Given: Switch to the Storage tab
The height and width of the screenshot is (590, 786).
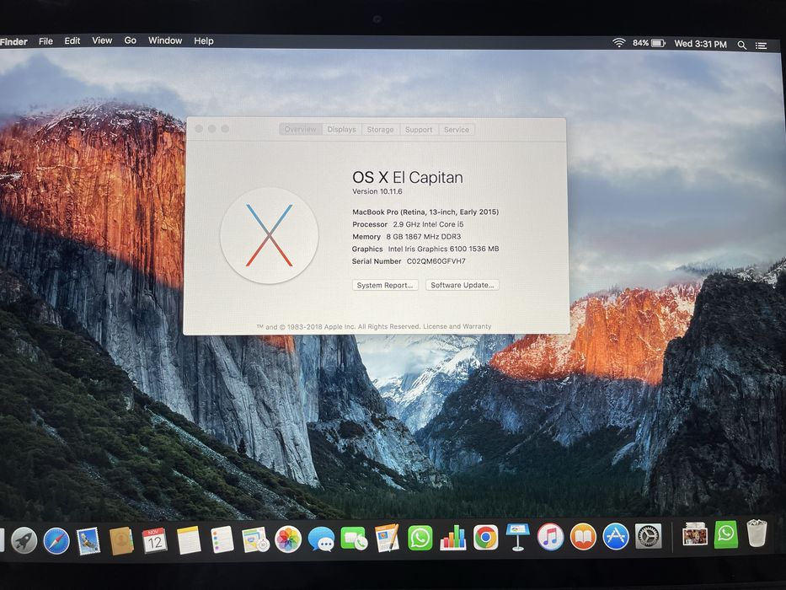Looking at the screenshot, I should (x=380, y=130).
